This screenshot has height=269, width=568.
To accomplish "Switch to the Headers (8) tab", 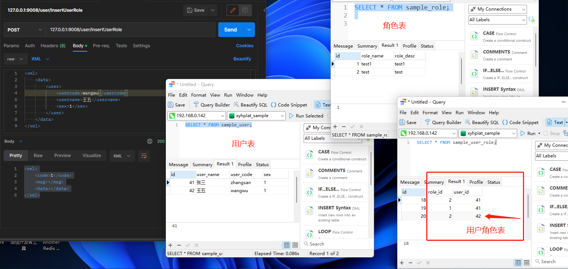I will tap(53, 46).
